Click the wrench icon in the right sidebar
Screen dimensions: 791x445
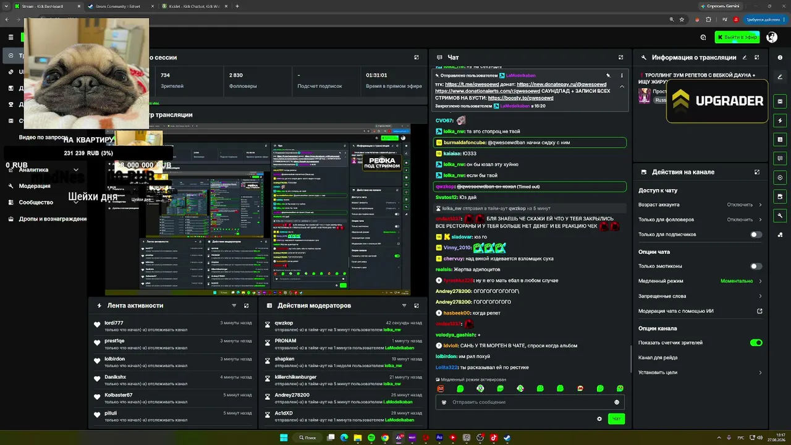pos(780,216)
